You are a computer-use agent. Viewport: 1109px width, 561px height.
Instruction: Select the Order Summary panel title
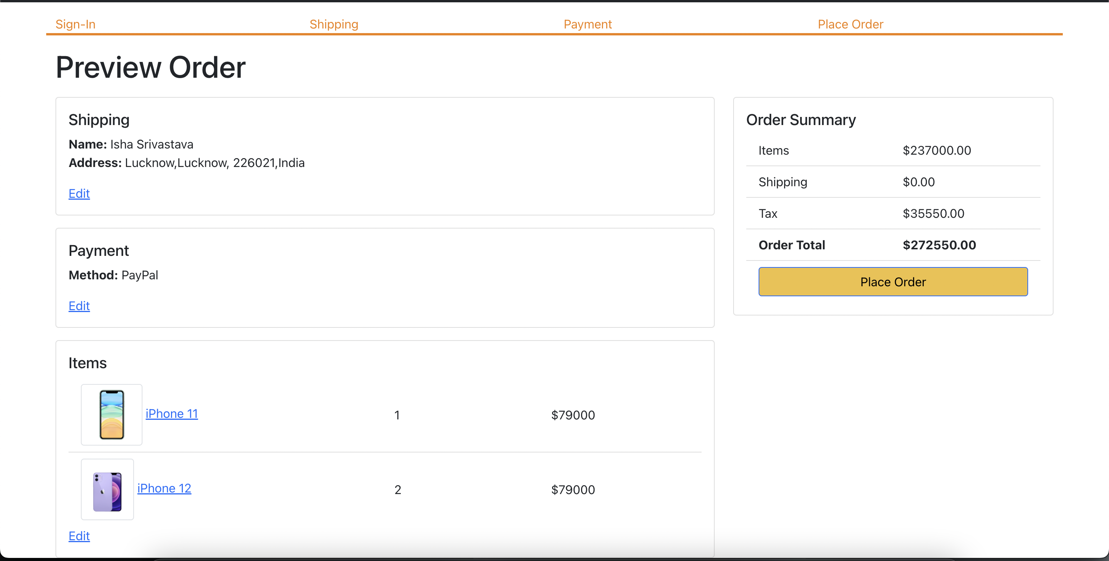tap(800, 120)
